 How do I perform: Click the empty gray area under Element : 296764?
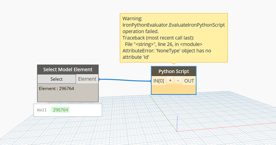point(68,97)
